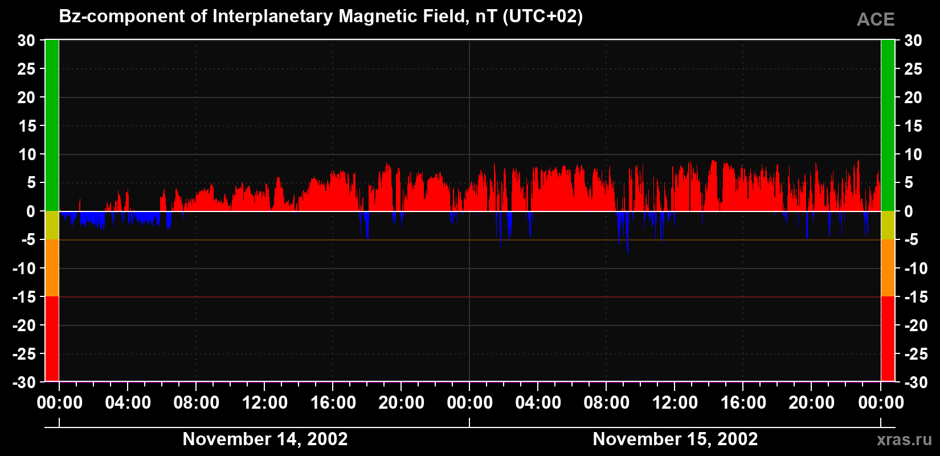Viewport: 940px width, 456px height.
Task: Select the "November 15, 2002" date label
Action: point(675,439)
